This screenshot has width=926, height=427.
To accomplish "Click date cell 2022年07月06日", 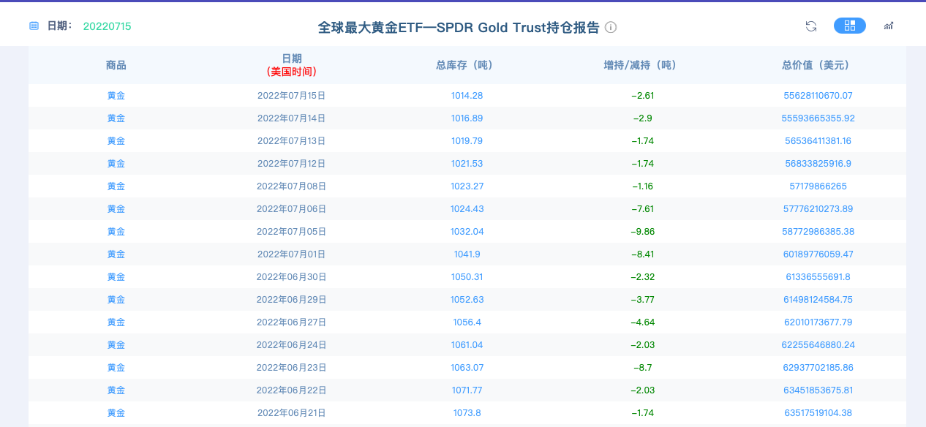I will point(292,208).
